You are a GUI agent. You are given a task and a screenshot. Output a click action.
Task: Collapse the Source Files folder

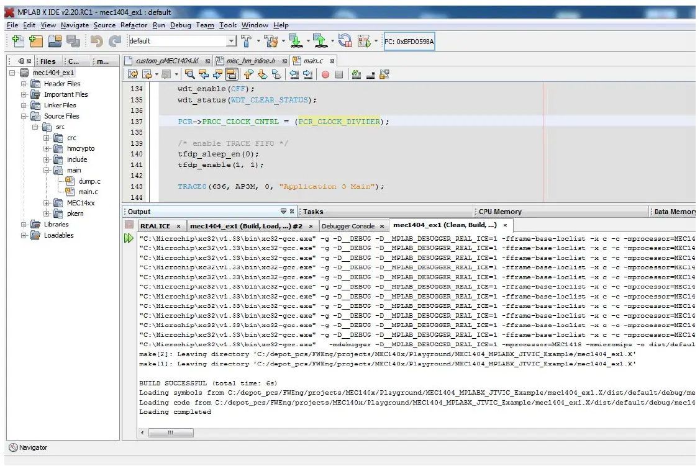[x=24, y=116]
